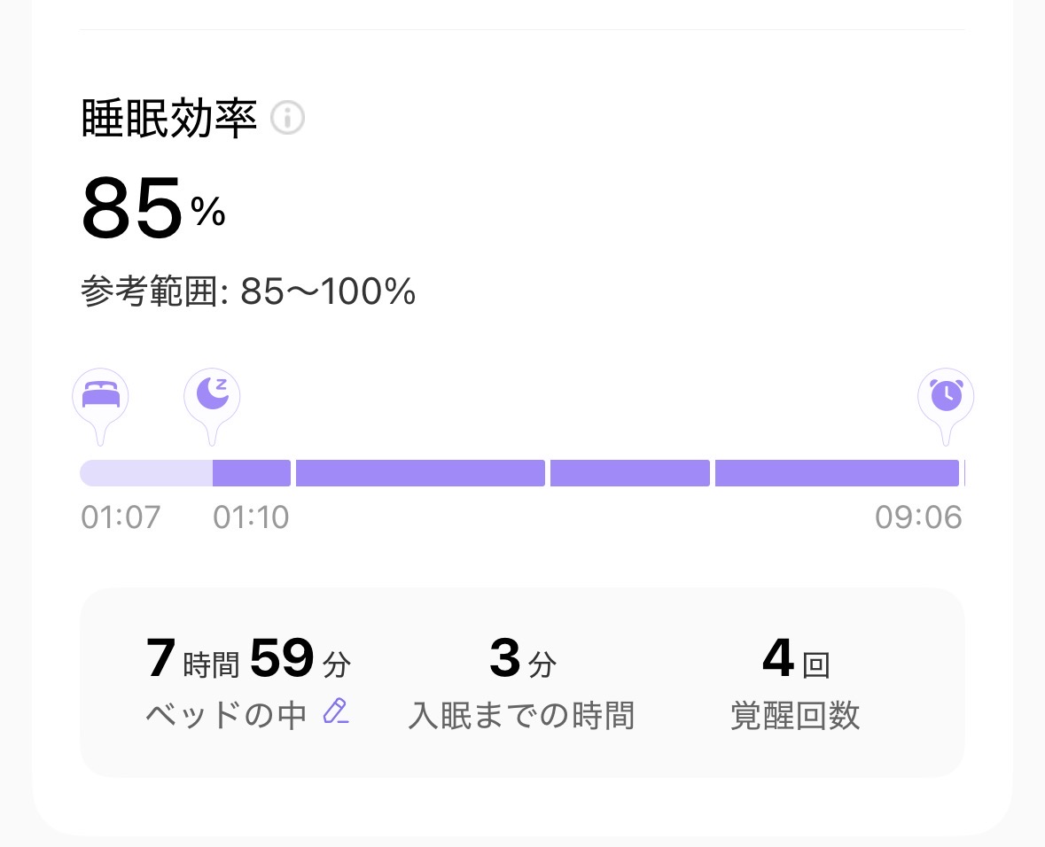This screenshot has height=847, width=1045.
Task: Tap the pencil edit icon next to ベッドの中
Action: pyautogui.click(x=336, y=711)
